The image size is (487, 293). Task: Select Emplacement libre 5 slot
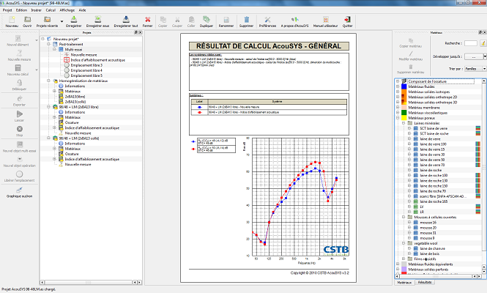coord(86,75)
